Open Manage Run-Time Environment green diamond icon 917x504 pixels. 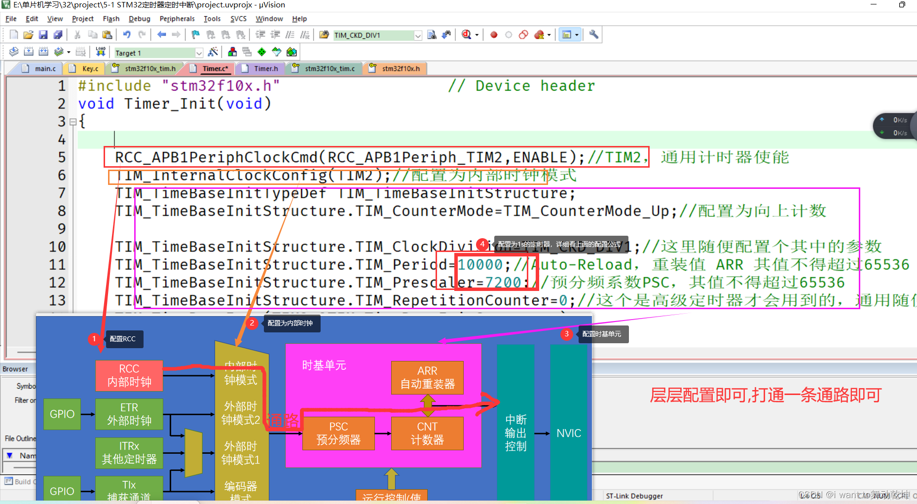(x=262, y=52)
